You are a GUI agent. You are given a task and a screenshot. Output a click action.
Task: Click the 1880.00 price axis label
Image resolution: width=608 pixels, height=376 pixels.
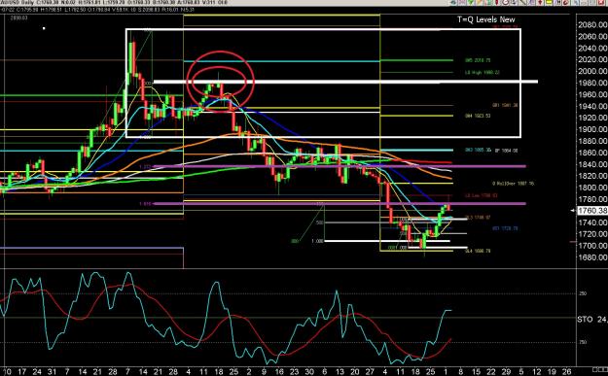coord(592,141)
